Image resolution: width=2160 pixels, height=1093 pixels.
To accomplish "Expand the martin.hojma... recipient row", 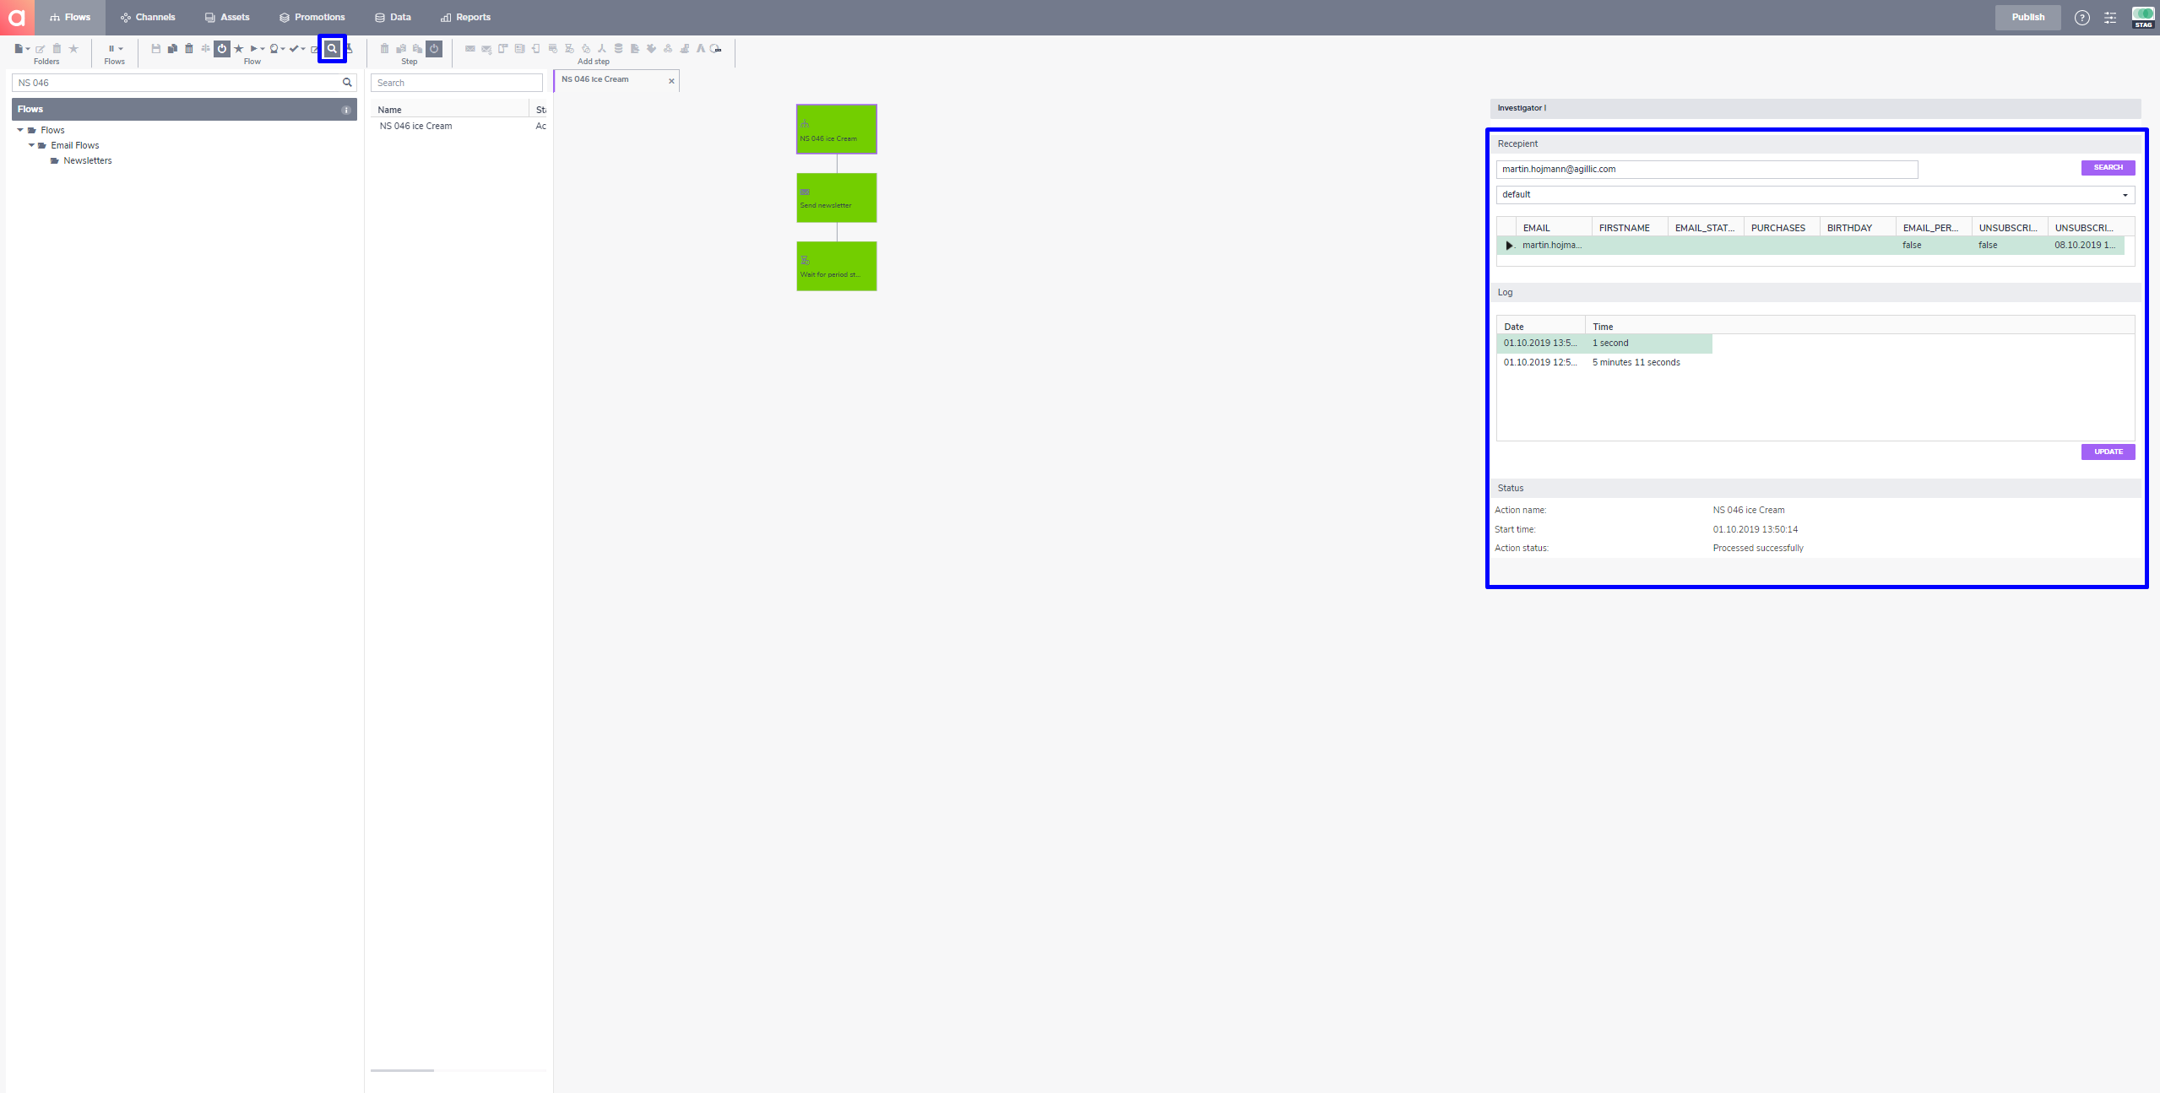I will (x=1509, y=246).
